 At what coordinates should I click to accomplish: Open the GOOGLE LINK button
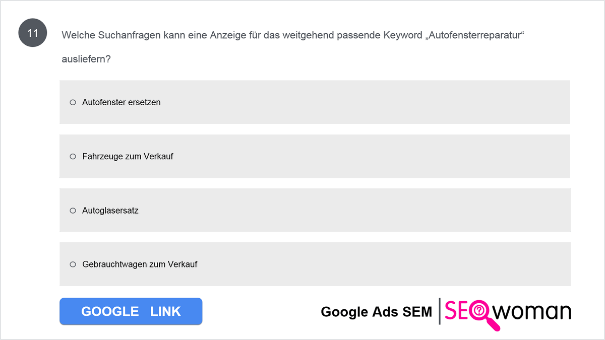coord(131,311)
